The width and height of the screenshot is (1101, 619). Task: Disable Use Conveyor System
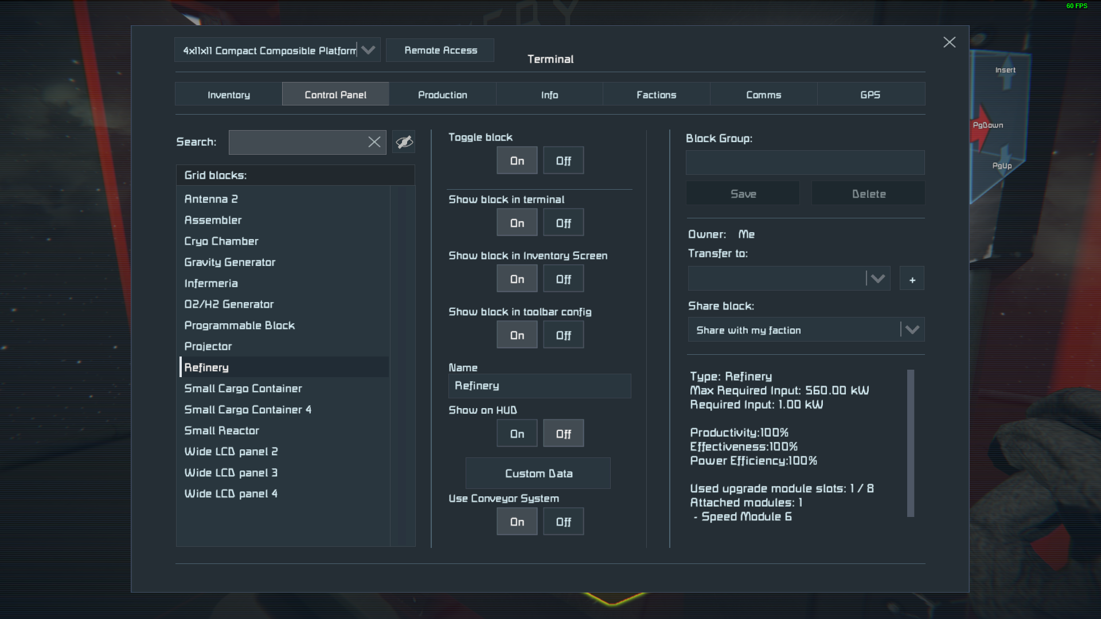(x=563, y=522)
